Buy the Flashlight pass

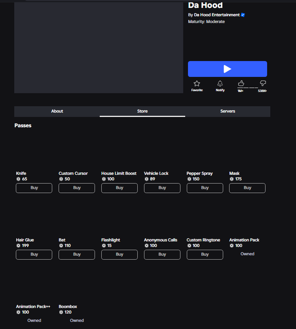click(x=120, y=254)
